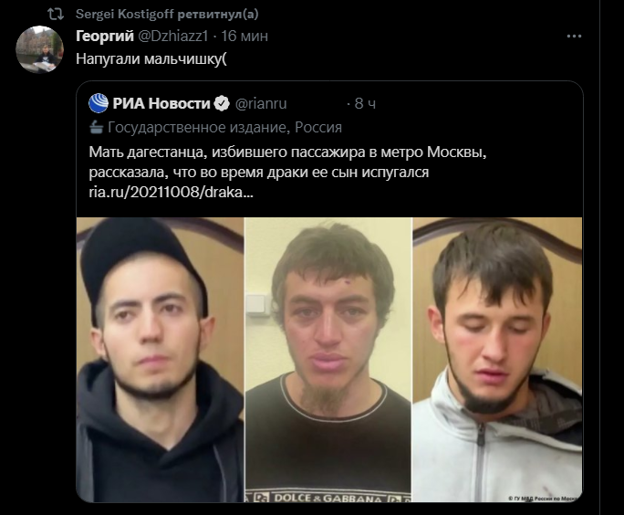Image resolution: width=624 pixels, height=515 pixels.
Task: Open the @Dzhiazz1 handle
Action: tap(173, 36)
